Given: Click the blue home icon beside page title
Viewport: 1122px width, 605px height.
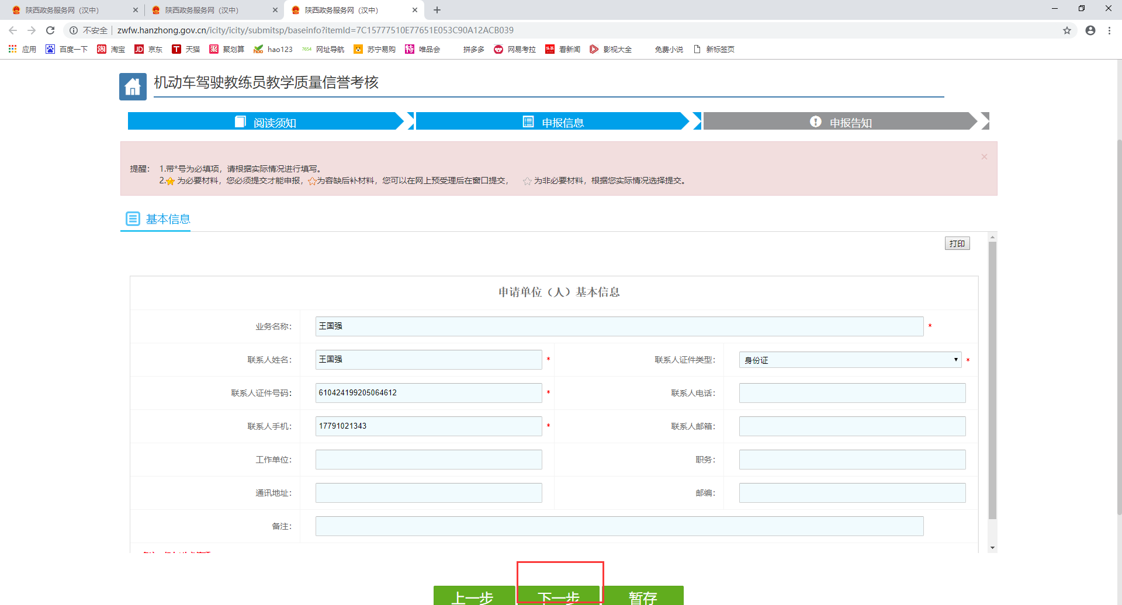Looking at the screenshot, I should (x=133, y=86).
